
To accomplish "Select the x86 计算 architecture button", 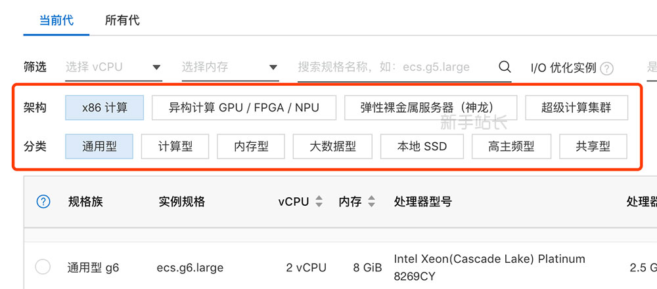I will pos(104,108).
